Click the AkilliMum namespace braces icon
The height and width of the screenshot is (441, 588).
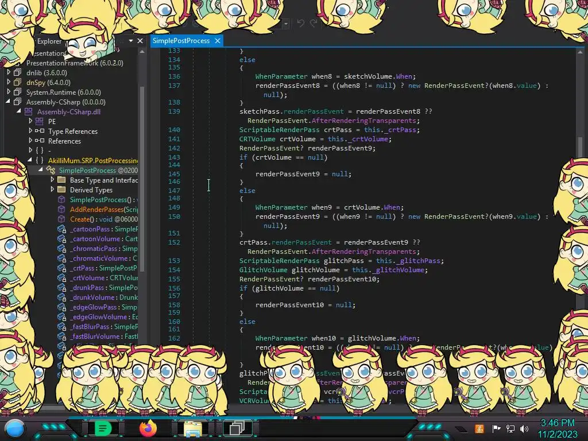pos(40,160)
